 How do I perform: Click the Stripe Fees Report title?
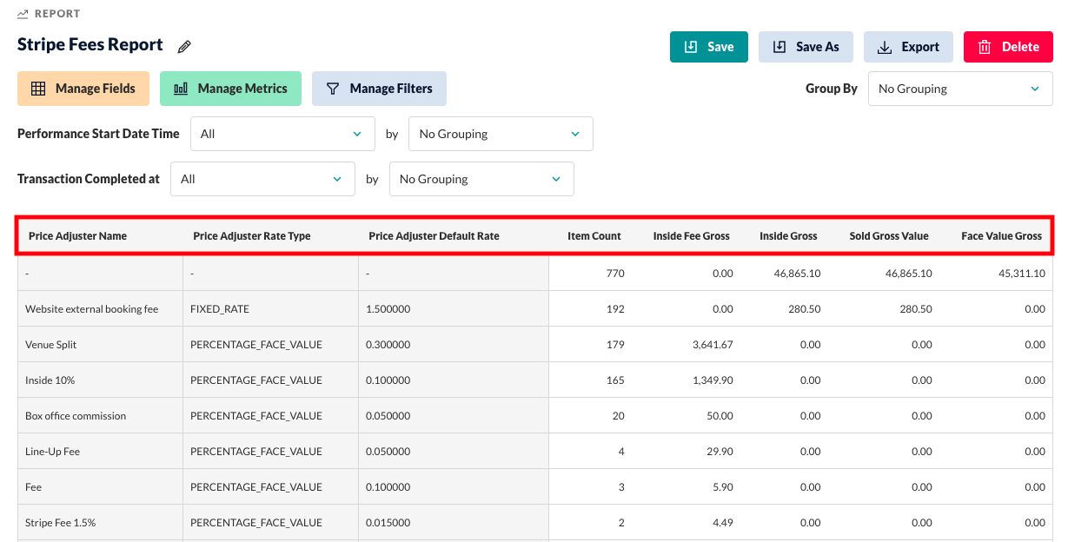point(90,45)
